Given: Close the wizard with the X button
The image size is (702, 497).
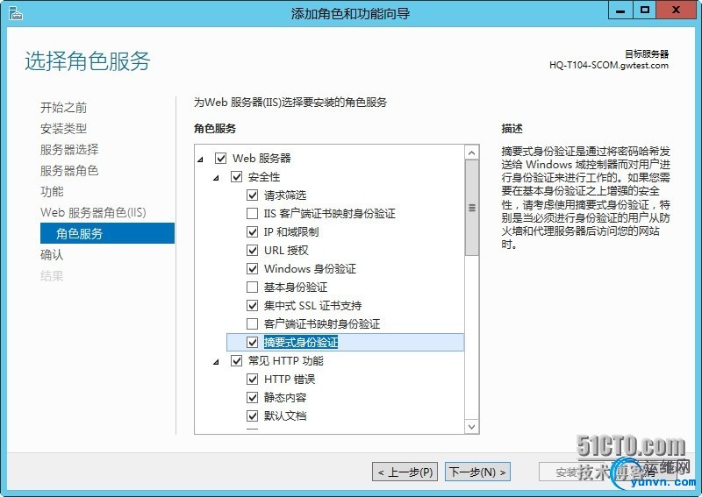Looking at the screenshot, I should click(676, 11).
